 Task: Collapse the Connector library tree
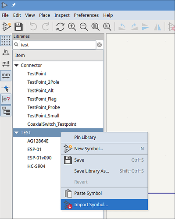tap(17, 65)
